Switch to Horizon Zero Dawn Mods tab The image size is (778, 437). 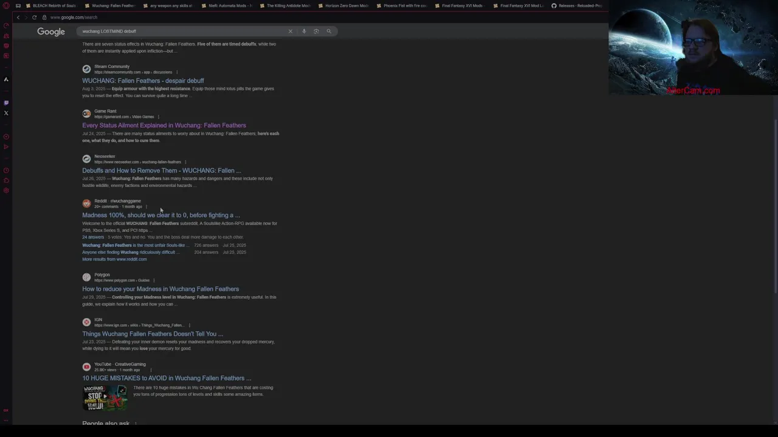pyautogui.click(x=344, y=5)
